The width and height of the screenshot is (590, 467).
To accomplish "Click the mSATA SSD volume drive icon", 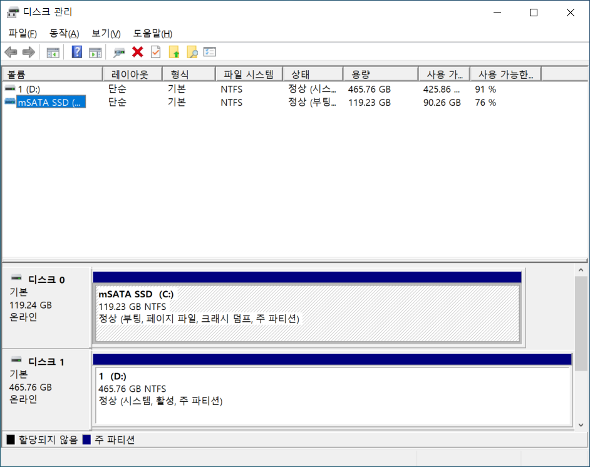I will (10, 101).
